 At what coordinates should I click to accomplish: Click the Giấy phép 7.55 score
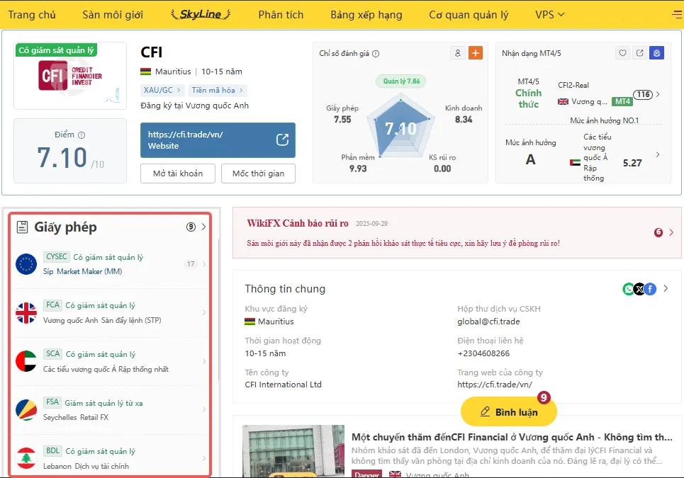[342, 114]
